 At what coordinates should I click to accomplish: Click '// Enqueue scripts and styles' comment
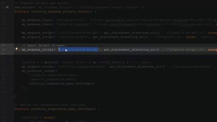(x=42, y=3)
